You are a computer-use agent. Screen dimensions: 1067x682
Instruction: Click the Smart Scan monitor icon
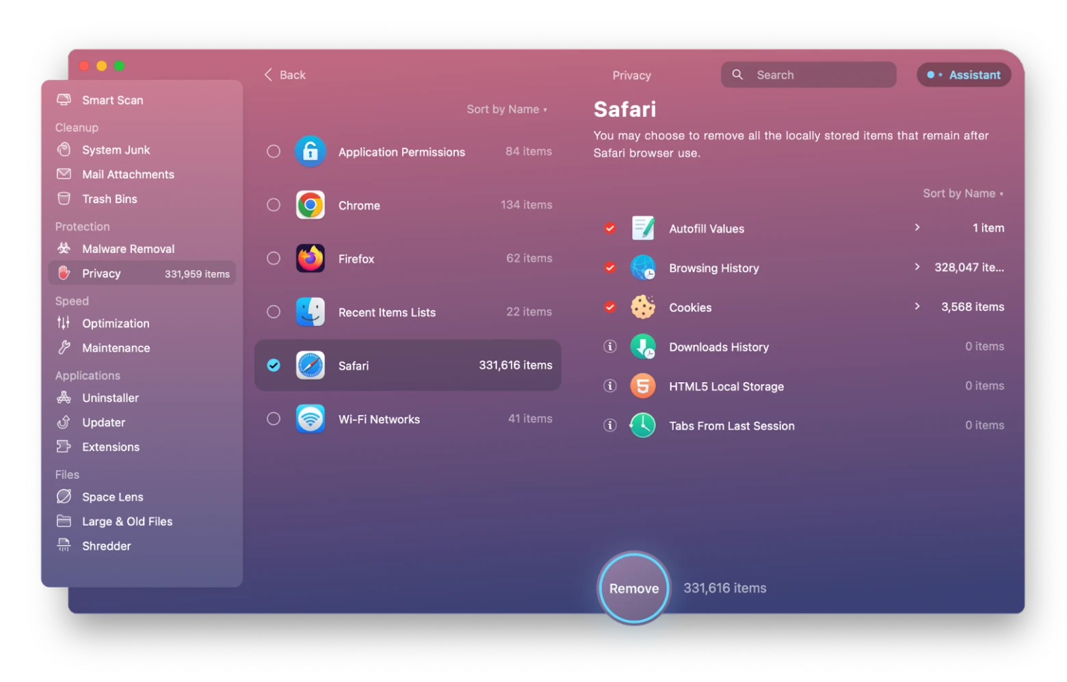point(64,100)
